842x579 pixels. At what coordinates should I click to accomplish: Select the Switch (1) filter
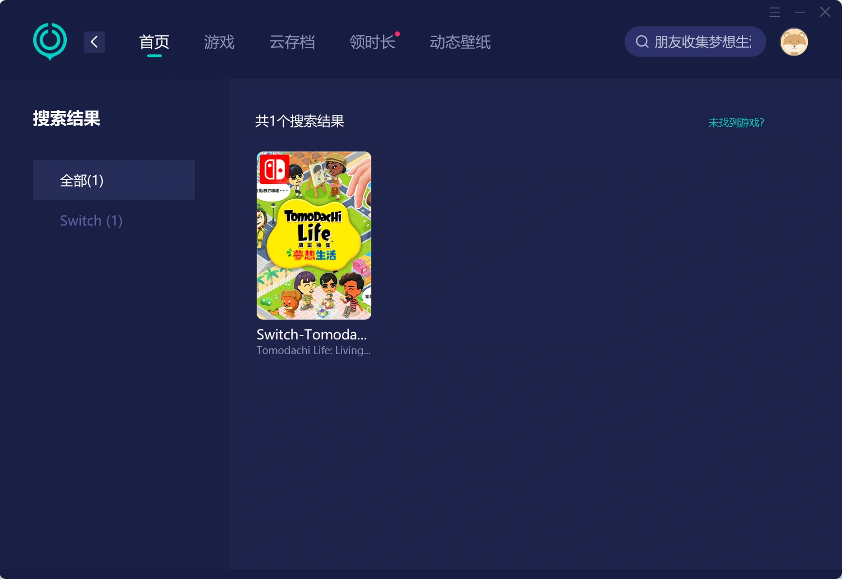pos(91,220)
